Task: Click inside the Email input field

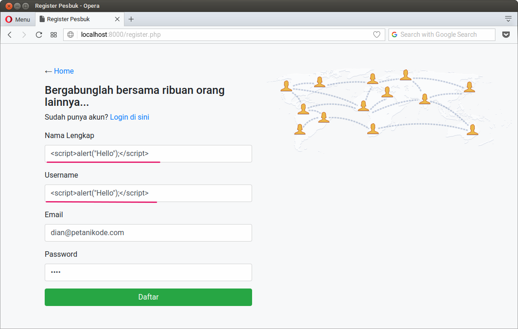Action: tap(148, 232)
